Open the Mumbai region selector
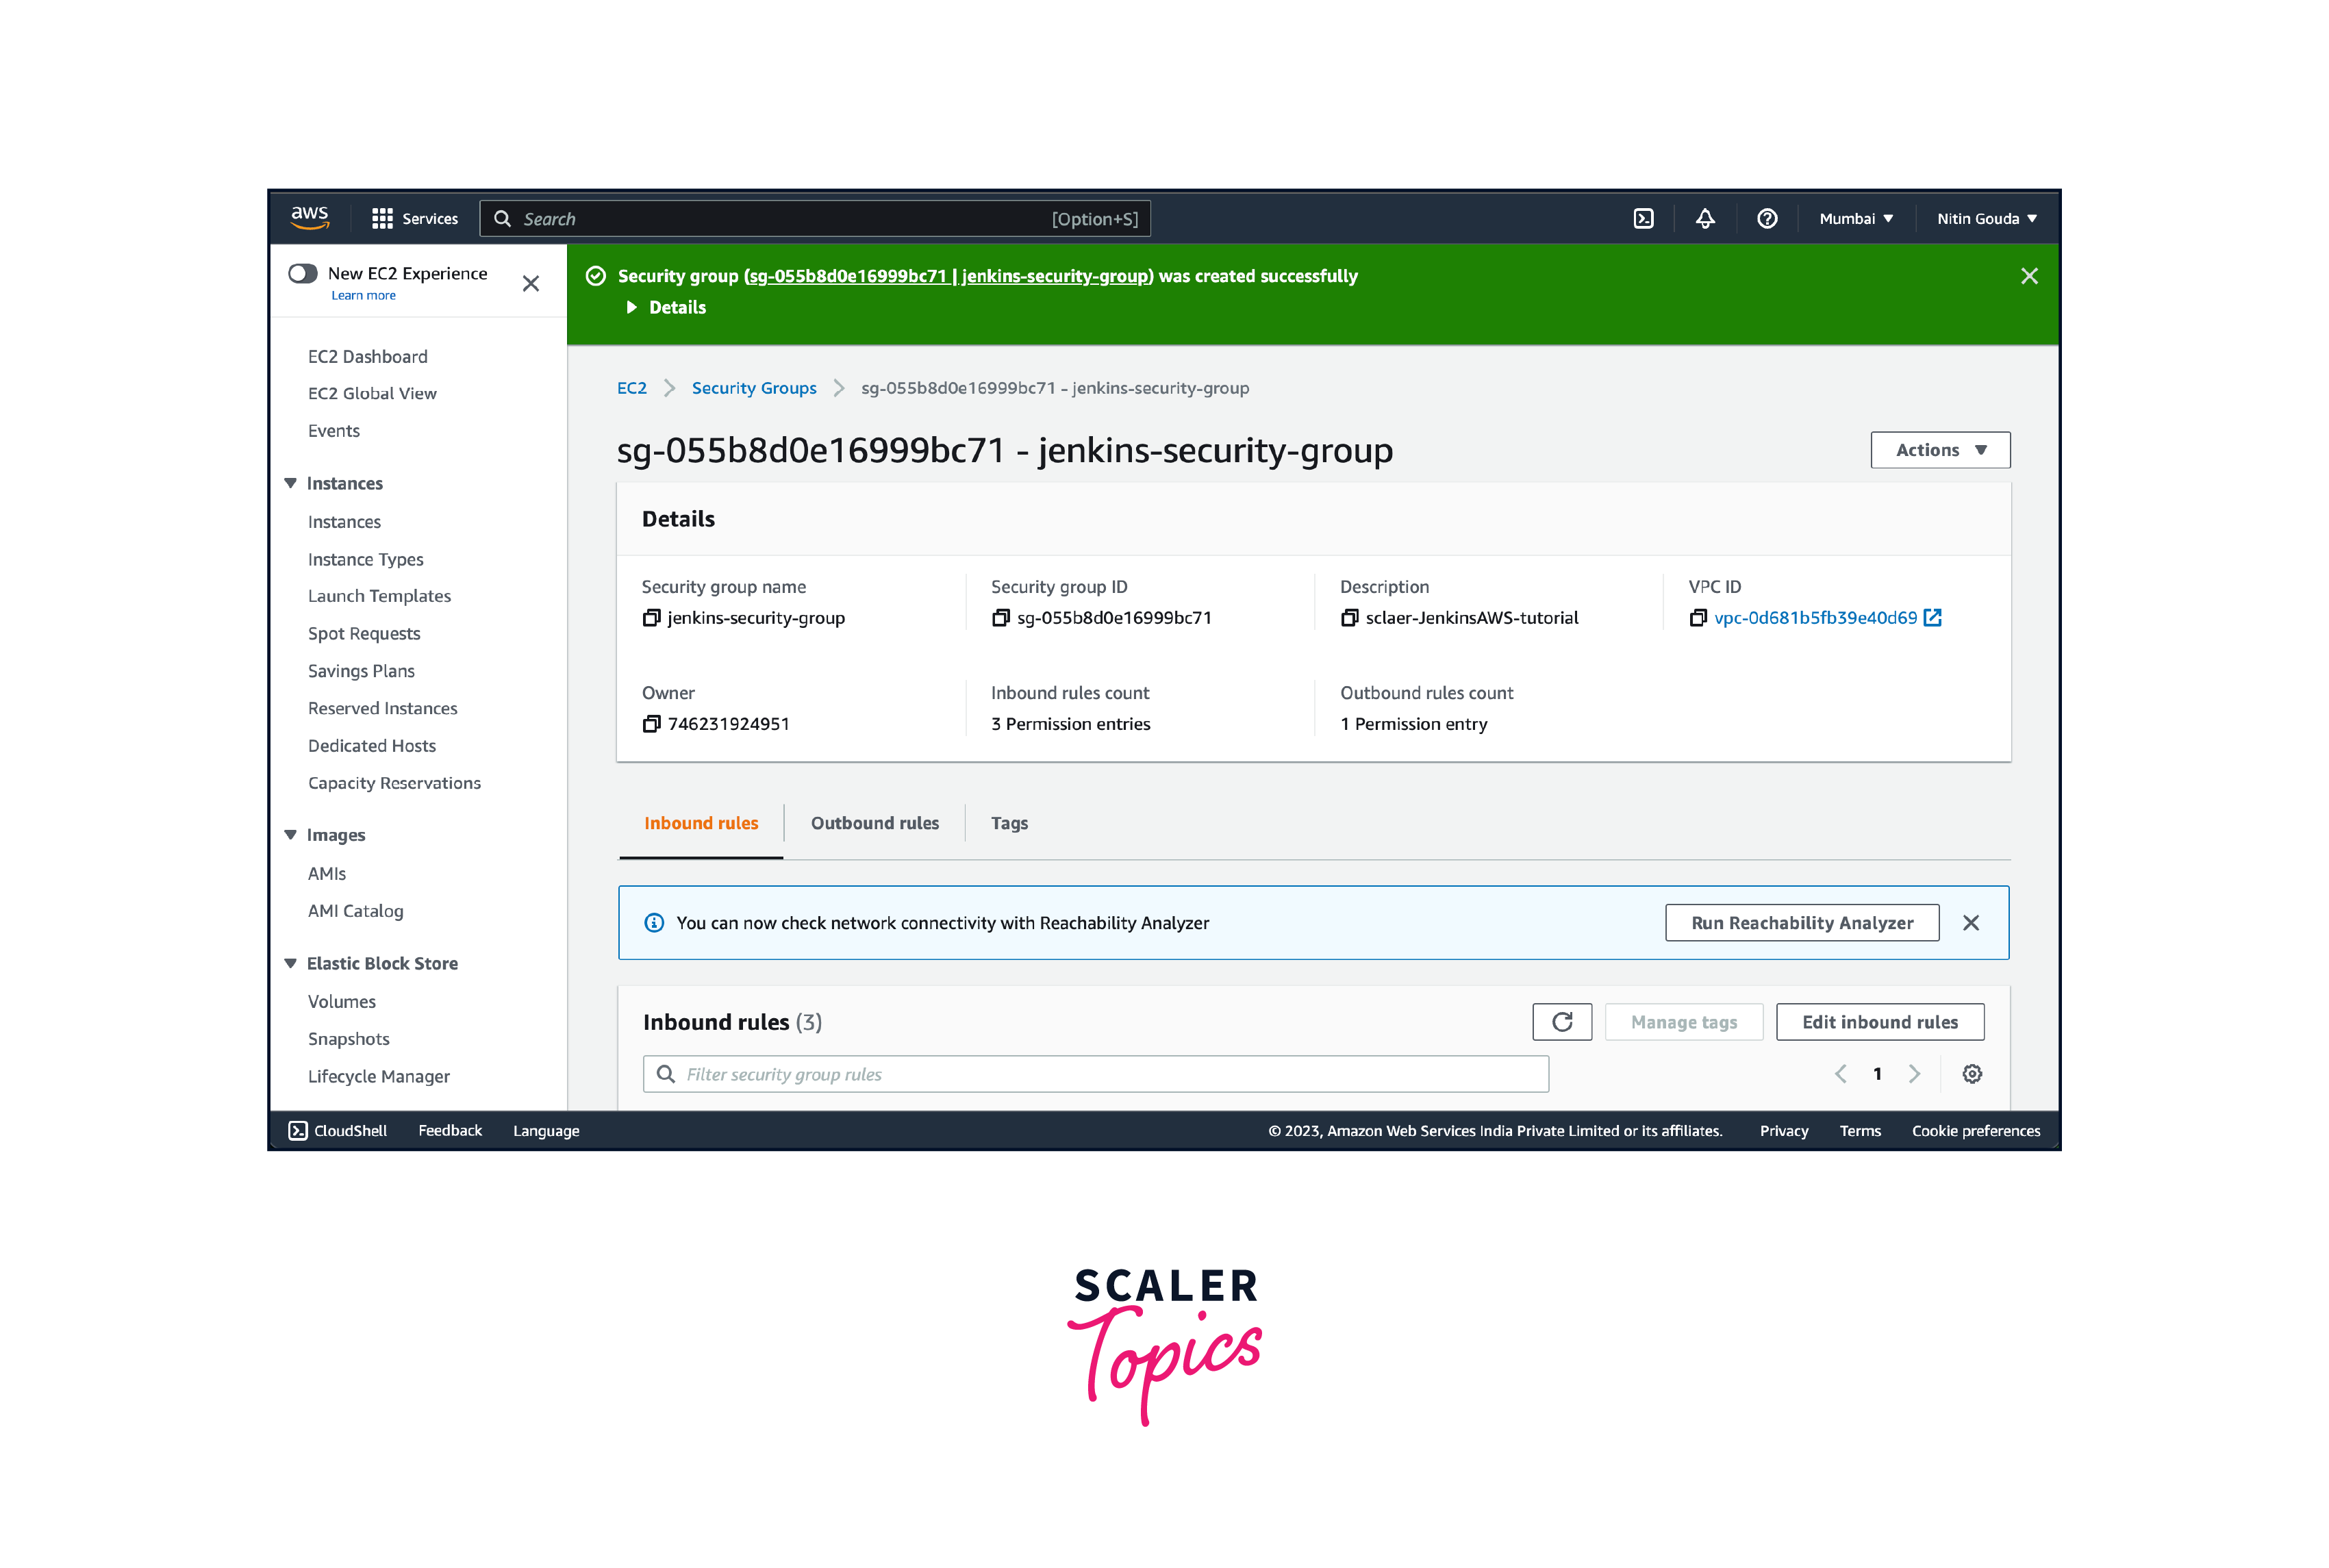This screenshot has width=2329, height=1568. [1855, 218]
